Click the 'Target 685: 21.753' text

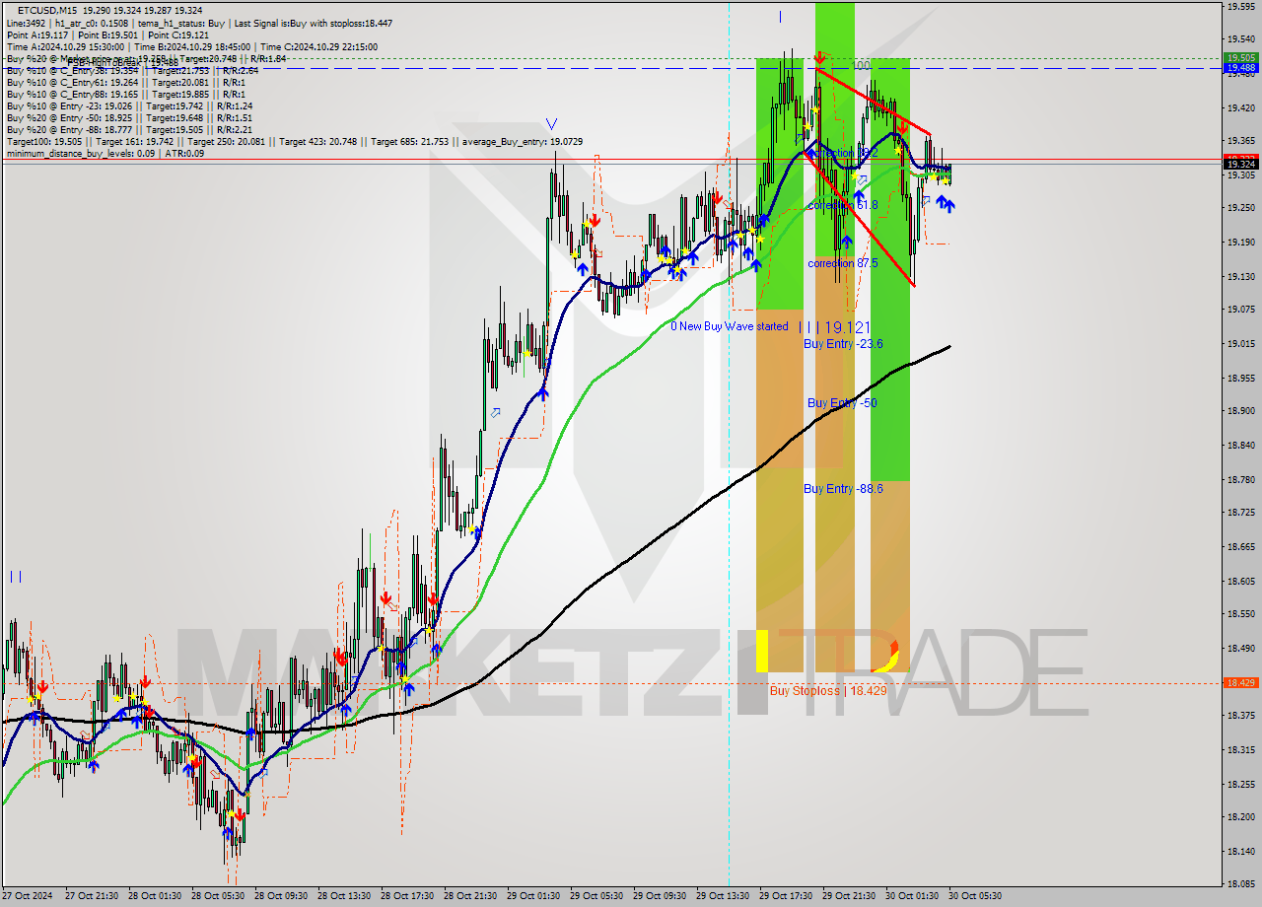(x=409, y=142)
